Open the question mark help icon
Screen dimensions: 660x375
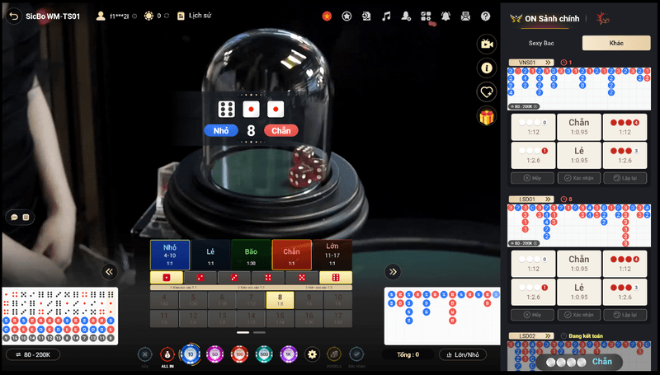[485, 16]
